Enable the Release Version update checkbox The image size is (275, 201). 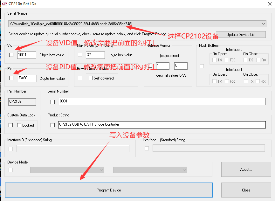[150, 66]
